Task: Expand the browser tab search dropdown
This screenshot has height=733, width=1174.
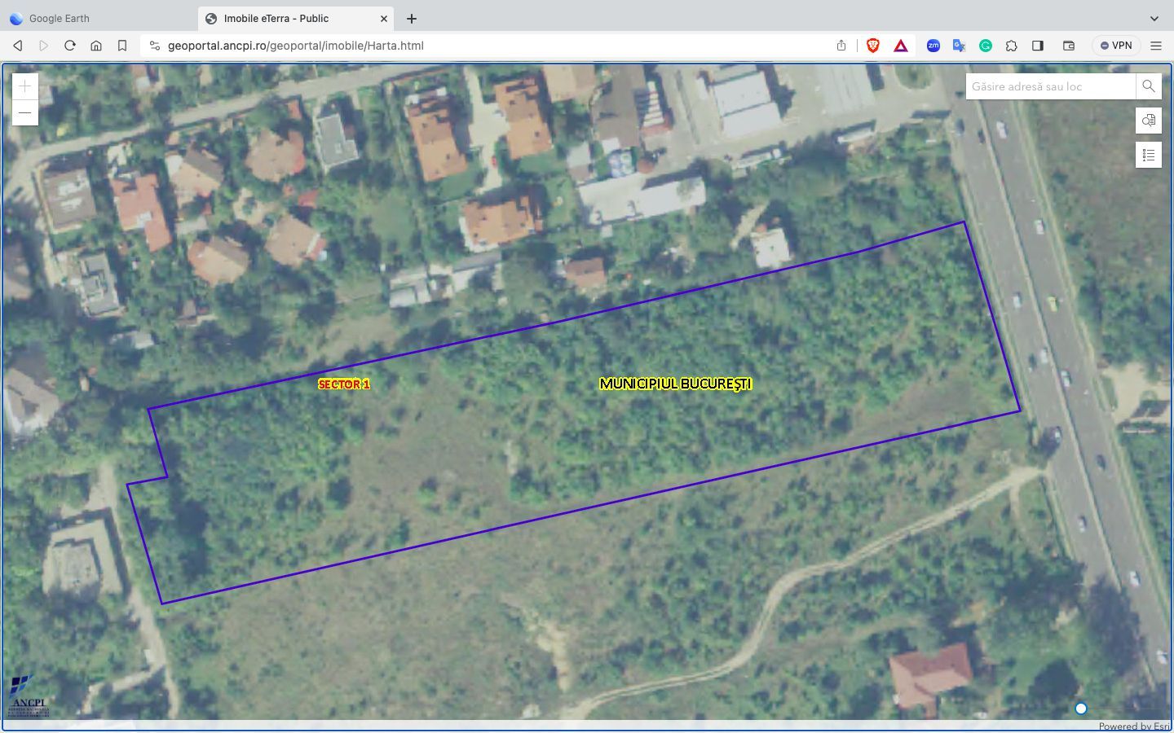Action: (1155, 18)
